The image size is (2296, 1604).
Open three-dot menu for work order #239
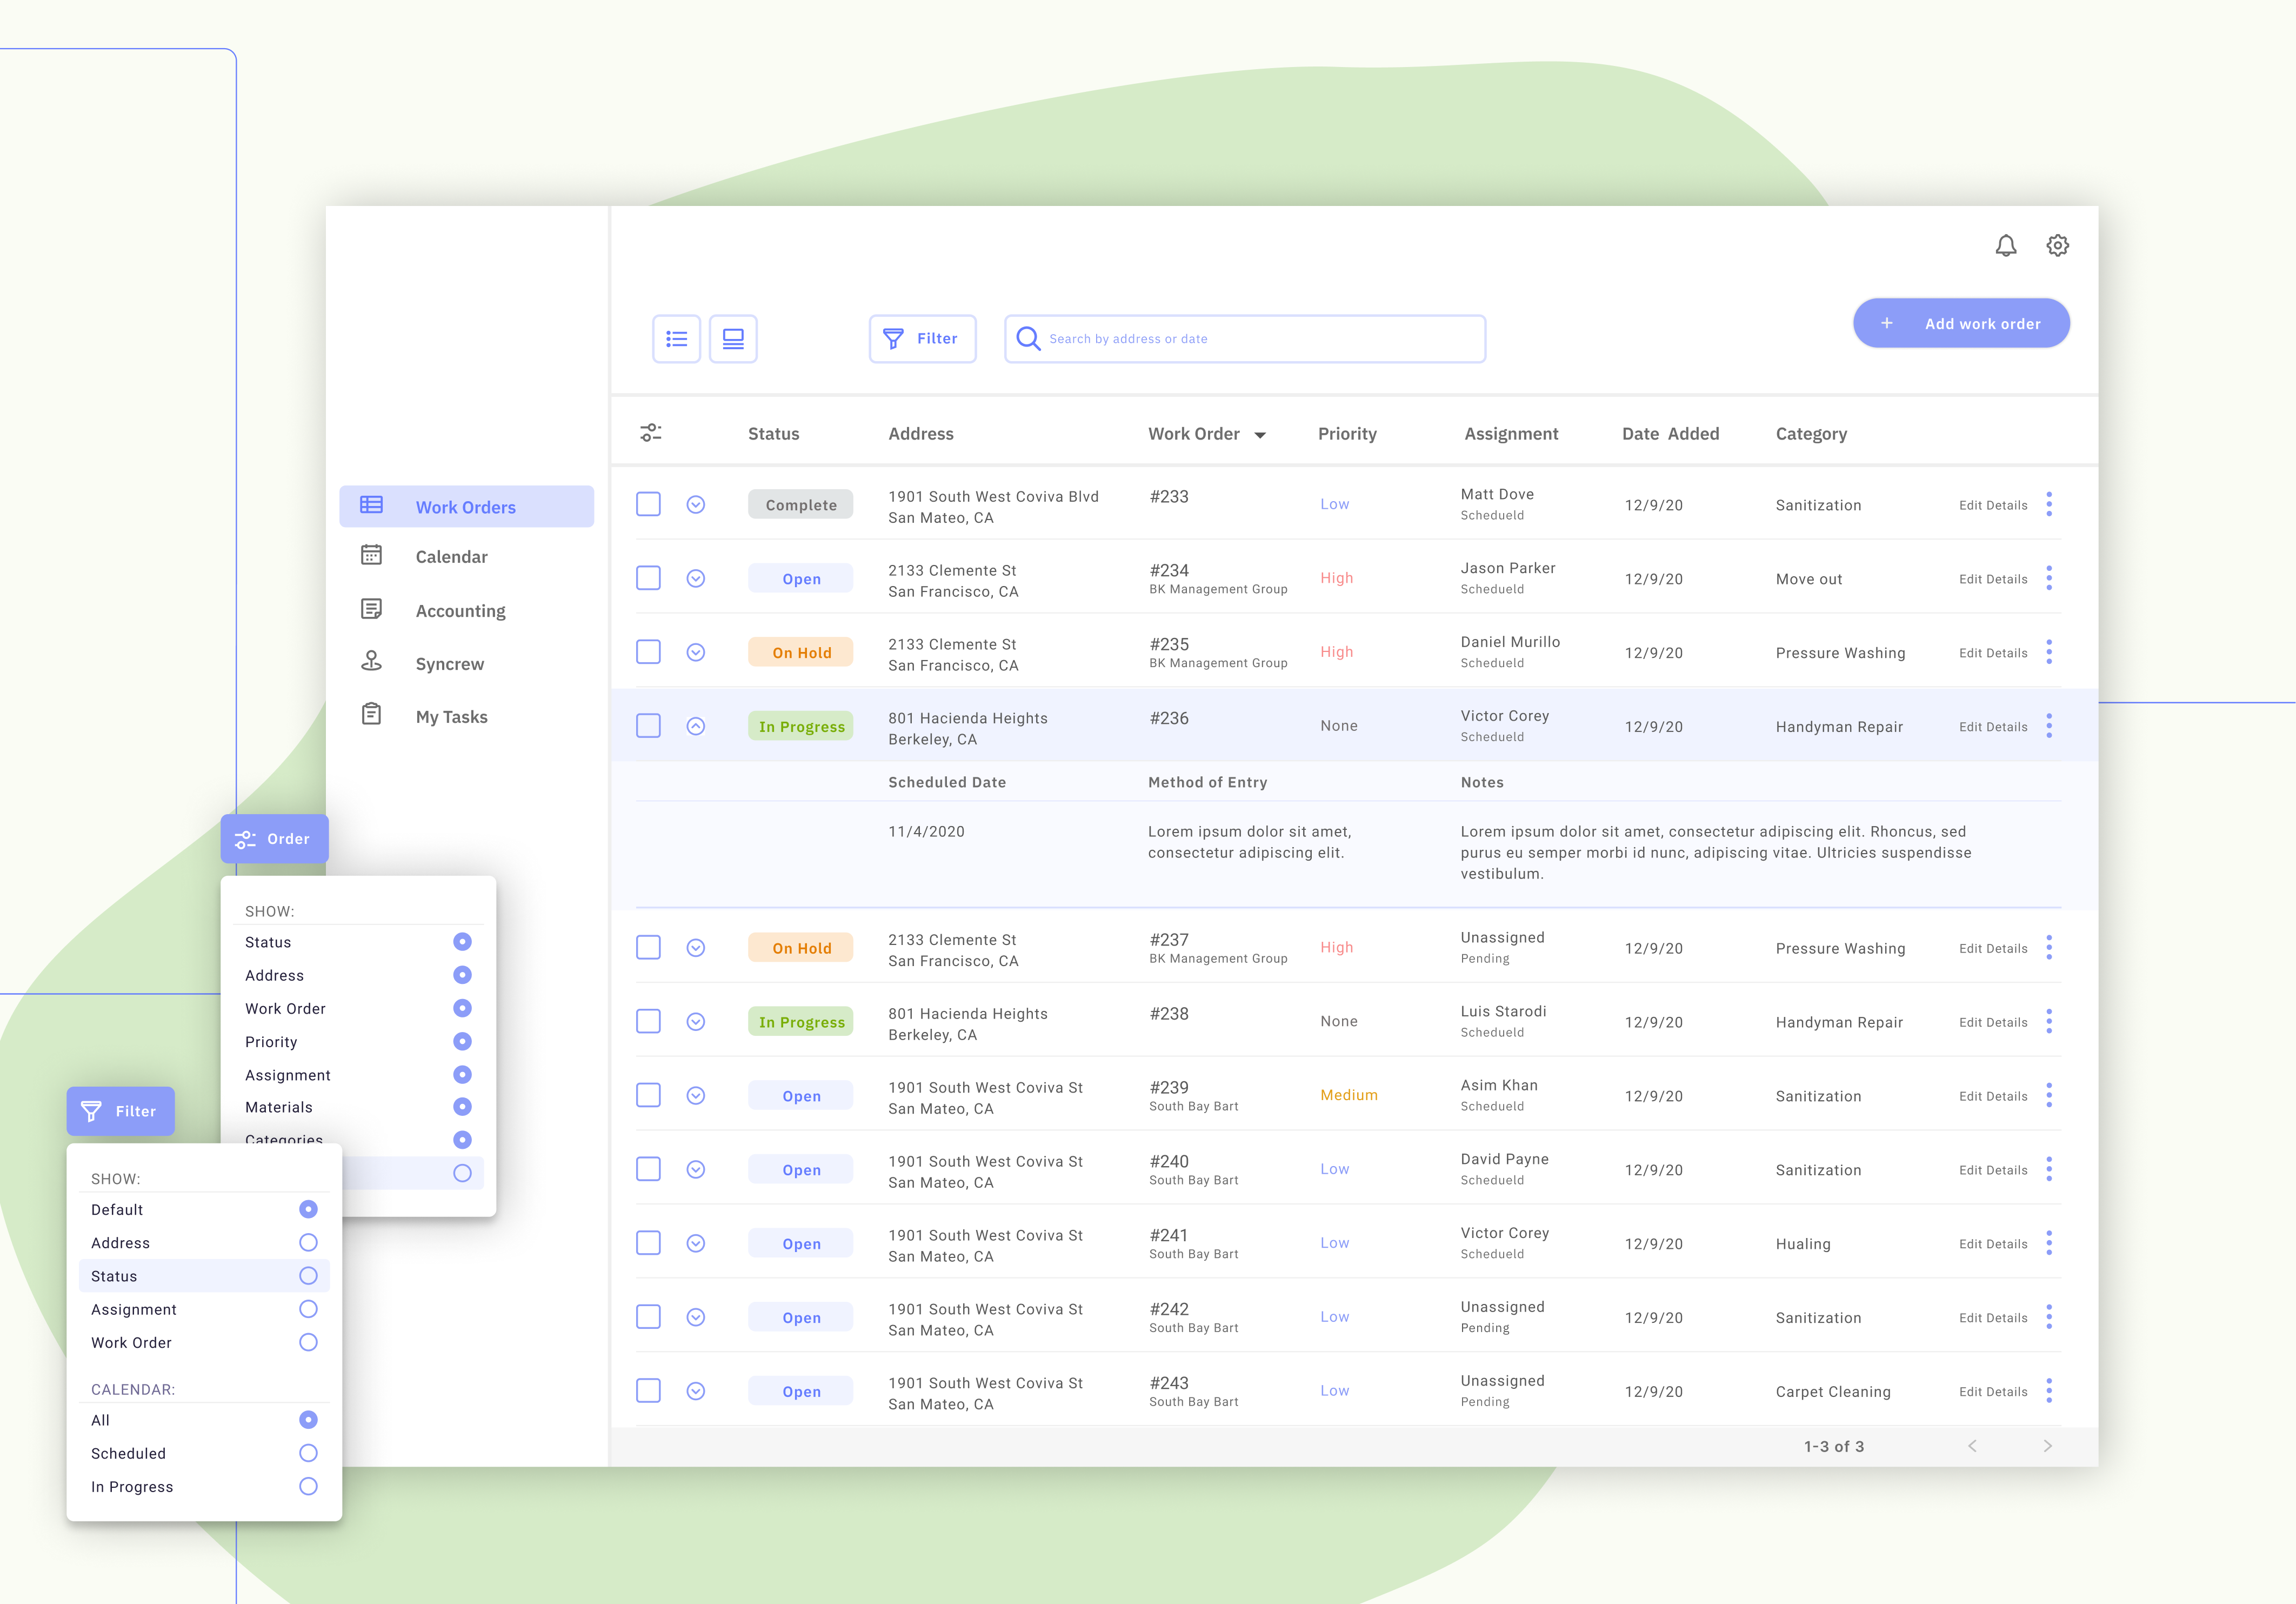coord(2049,1095)
